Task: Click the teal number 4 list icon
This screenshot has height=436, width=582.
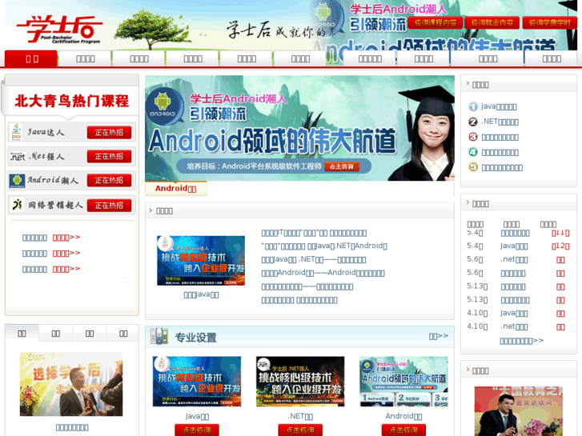Action: point(473,152)
